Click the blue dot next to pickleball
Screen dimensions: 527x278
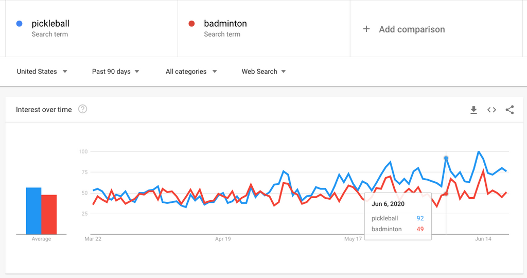pos(20,24)
